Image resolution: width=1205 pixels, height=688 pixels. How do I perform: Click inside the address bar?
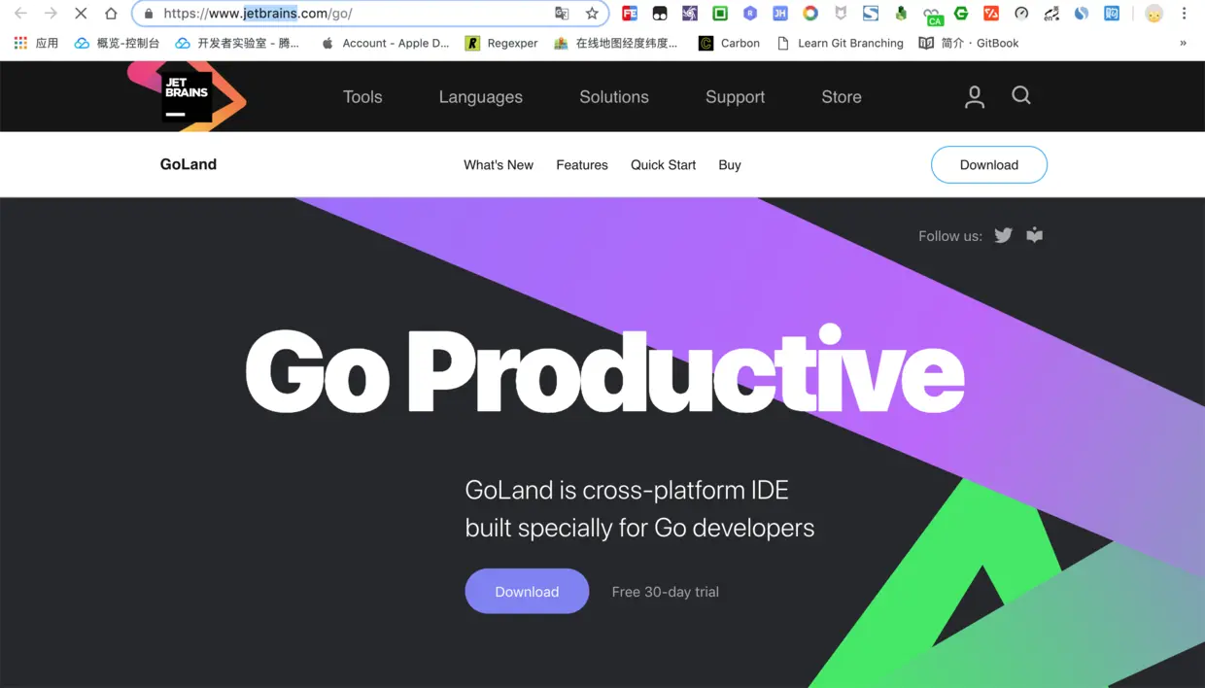[340, 15]
